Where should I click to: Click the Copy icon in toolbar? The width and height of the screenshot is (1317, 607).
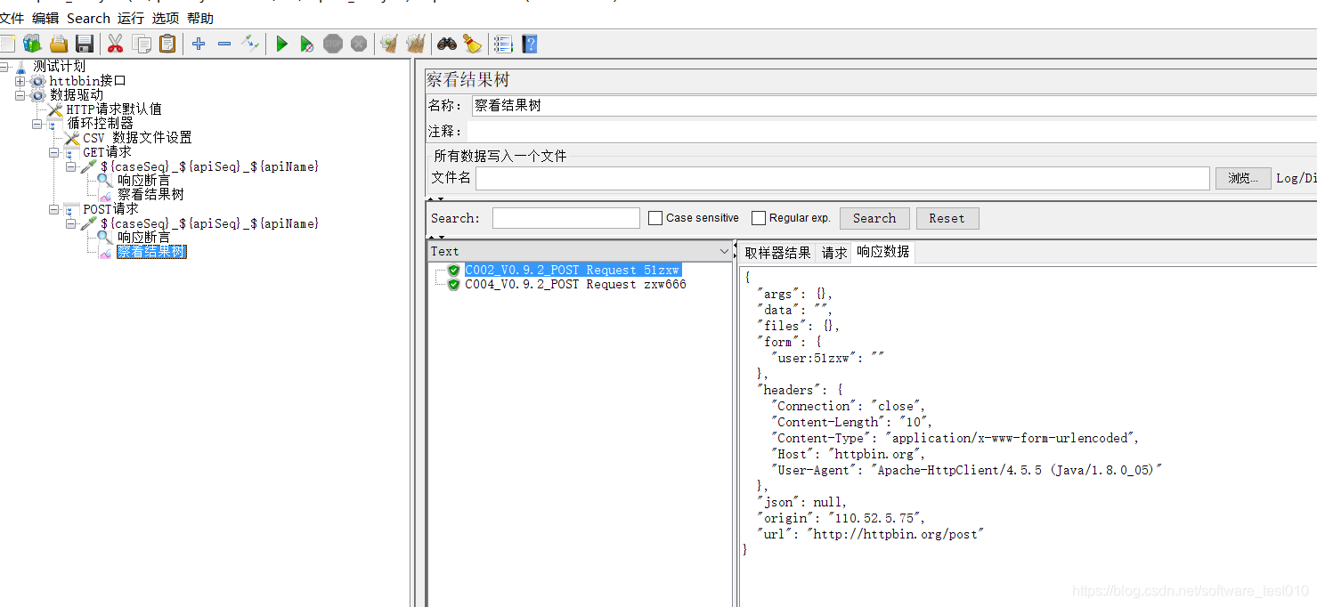pos(142,44)
